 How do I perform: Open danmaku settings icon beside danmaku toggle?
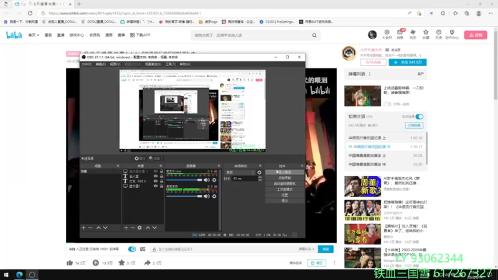[143, 250]
